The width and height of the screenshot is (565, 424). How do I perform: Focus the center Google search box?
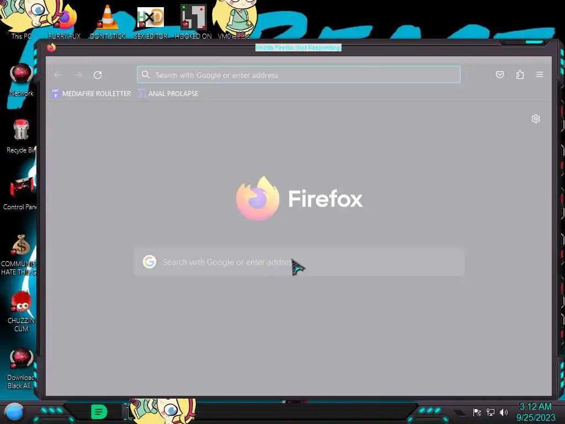coord(299,262)
